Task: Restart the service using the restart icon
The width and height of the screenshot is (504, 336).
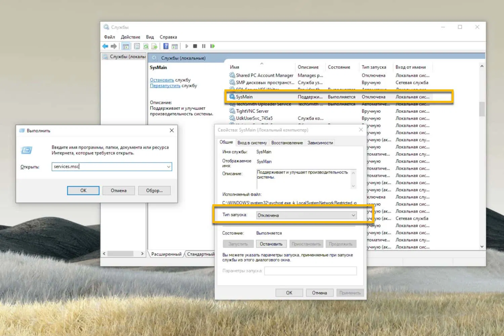Action: click(213, 46)
